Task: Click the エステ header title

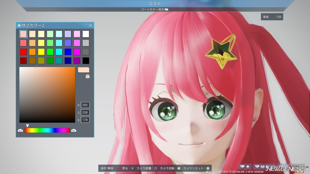Action: point(155,4)
